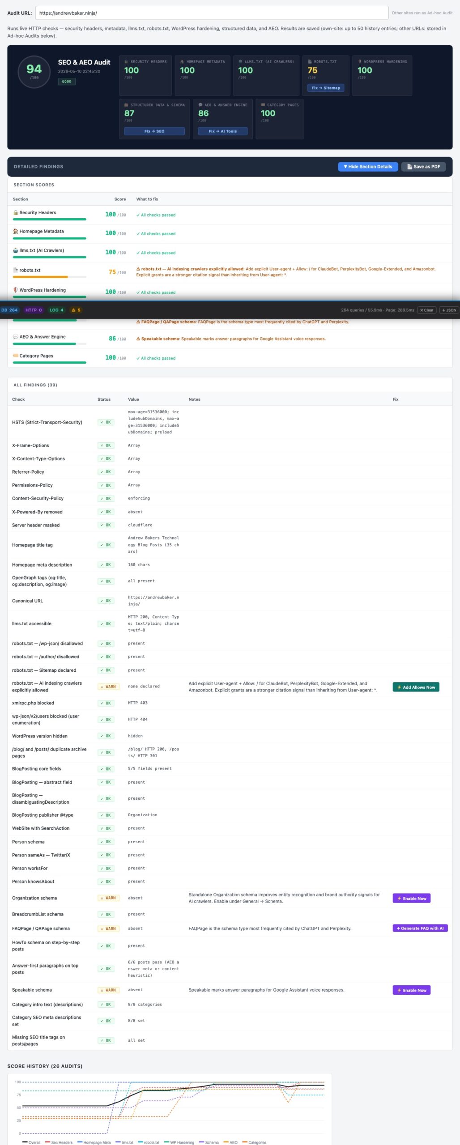This screenshot has height=1145, width=460.
Task: Click 'BreadcrumbList schema' check name
Action: (38, 914)
